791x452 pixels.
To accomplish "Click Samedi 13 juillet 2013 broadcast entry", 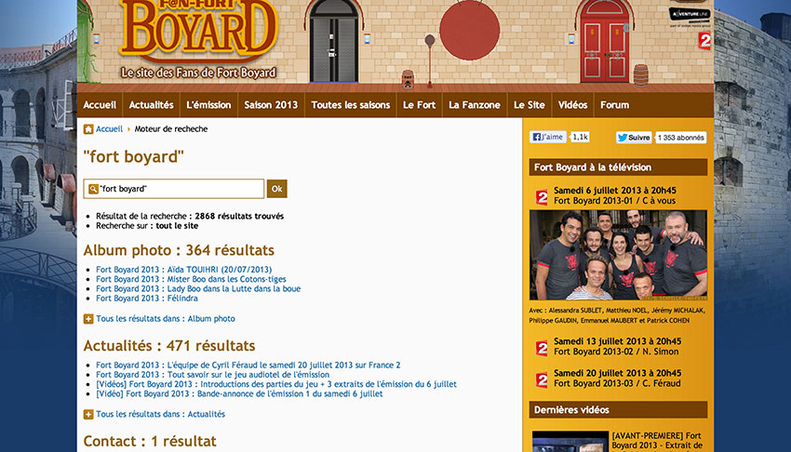I will tap(618, 346).
